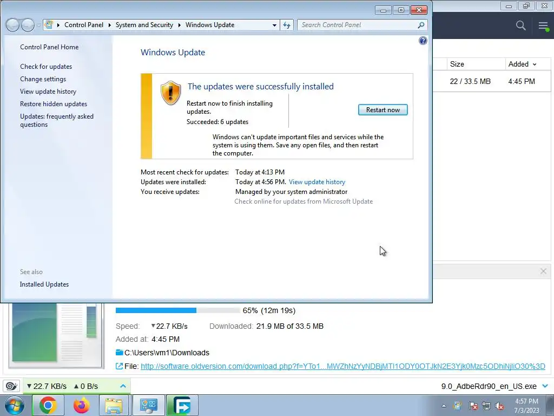Click network tray icon
The width and height of the screenshot is (554, 416).
coord(486,406)
